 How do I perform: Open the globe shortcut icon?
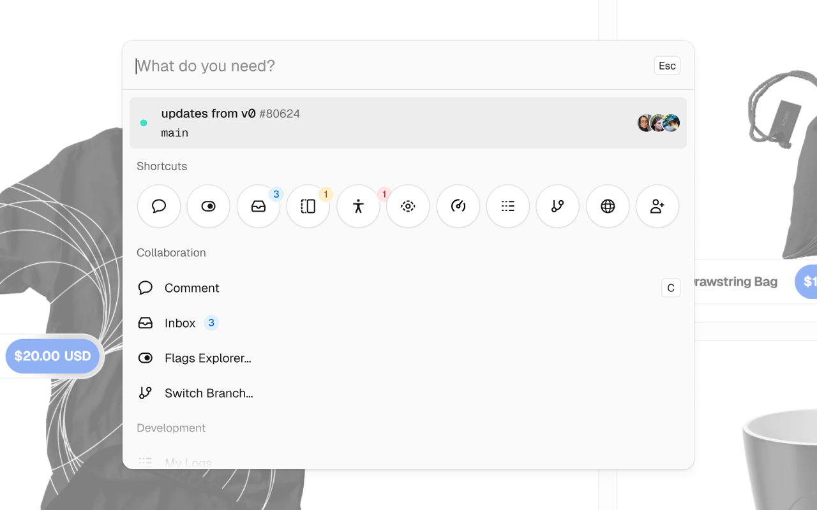coord(608,206)
